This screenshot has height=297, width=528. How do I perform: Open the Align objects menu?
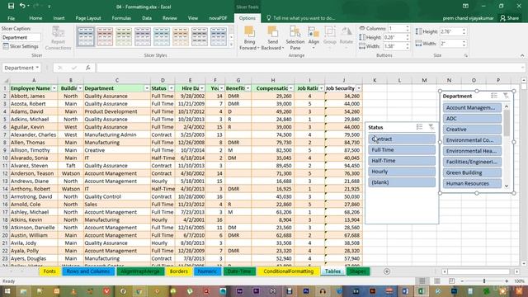point(313,39)
